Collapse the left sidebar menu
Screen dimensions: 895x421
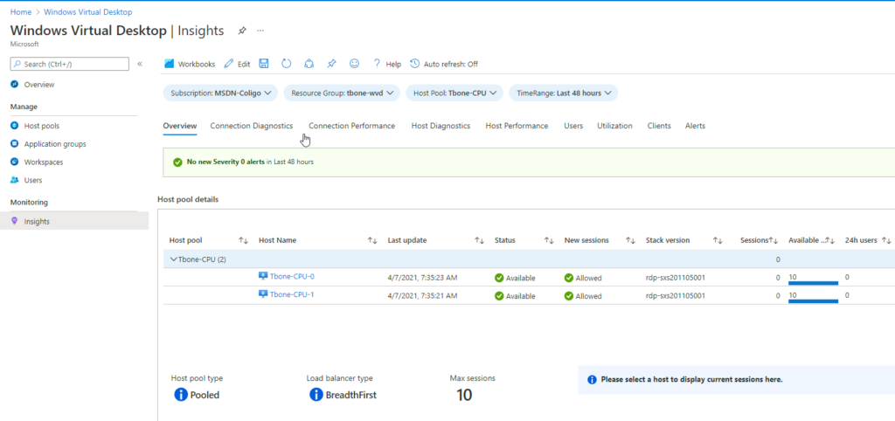(140, 64)
